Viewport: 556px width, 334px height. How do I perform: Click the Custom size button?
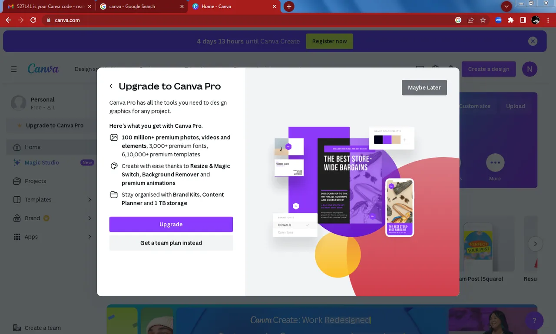pyautogui.click(x=474, y=106)
